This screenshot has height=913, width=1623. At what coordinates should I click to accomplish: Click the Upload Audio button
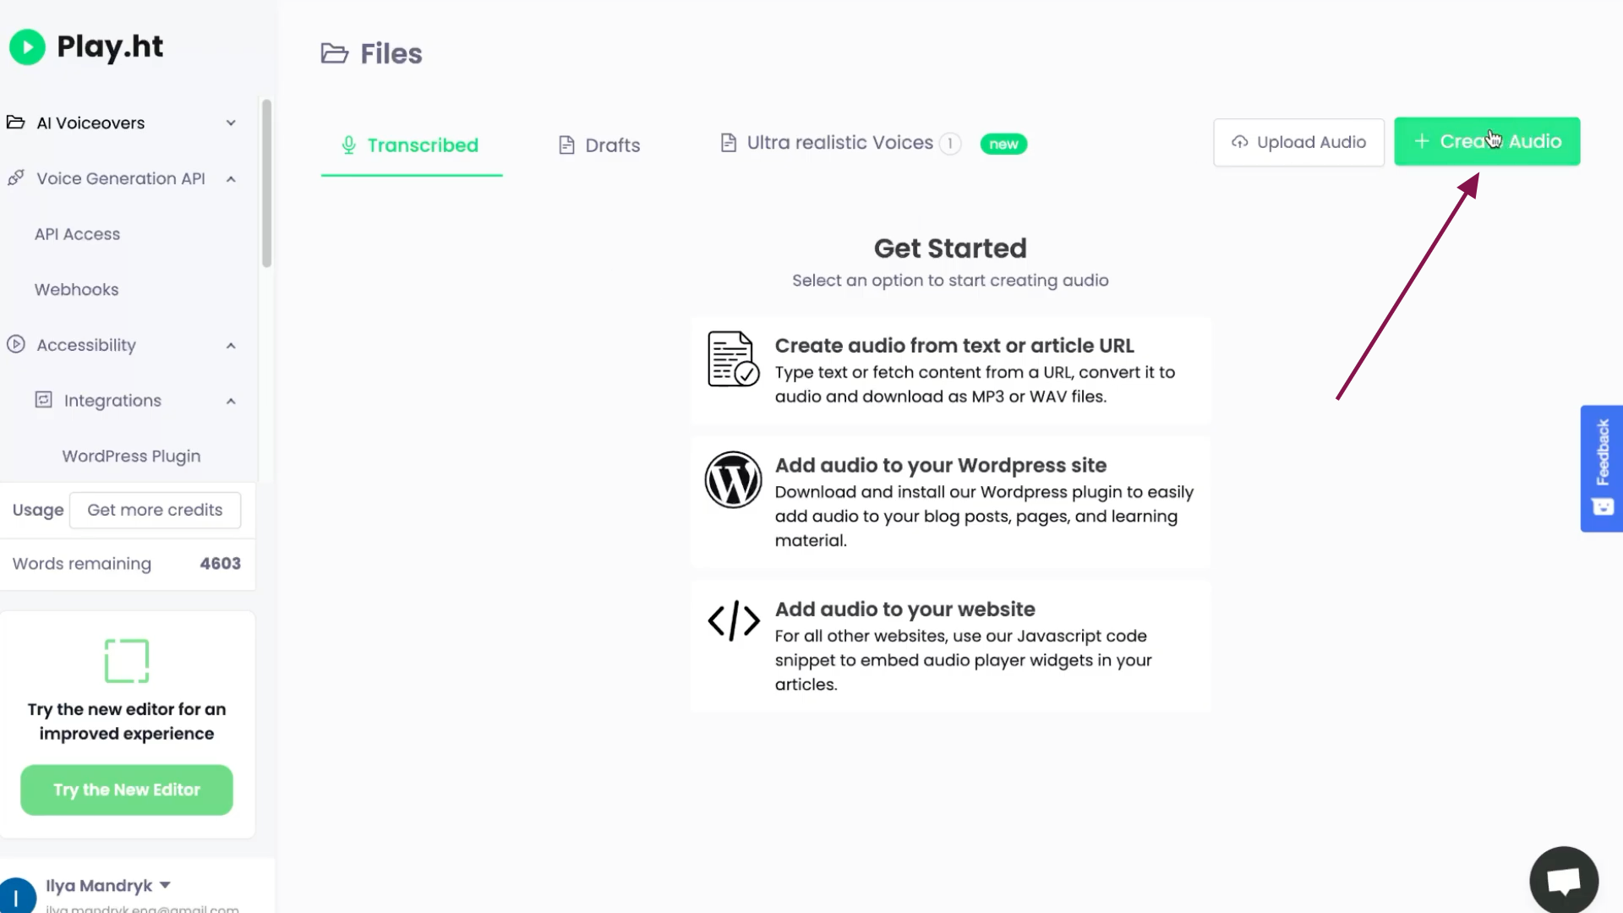(x=1298, y=142)
